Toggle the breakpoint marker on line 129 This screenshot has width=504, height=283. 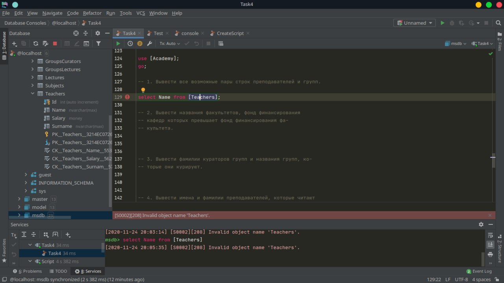click(x=127, y=97)
